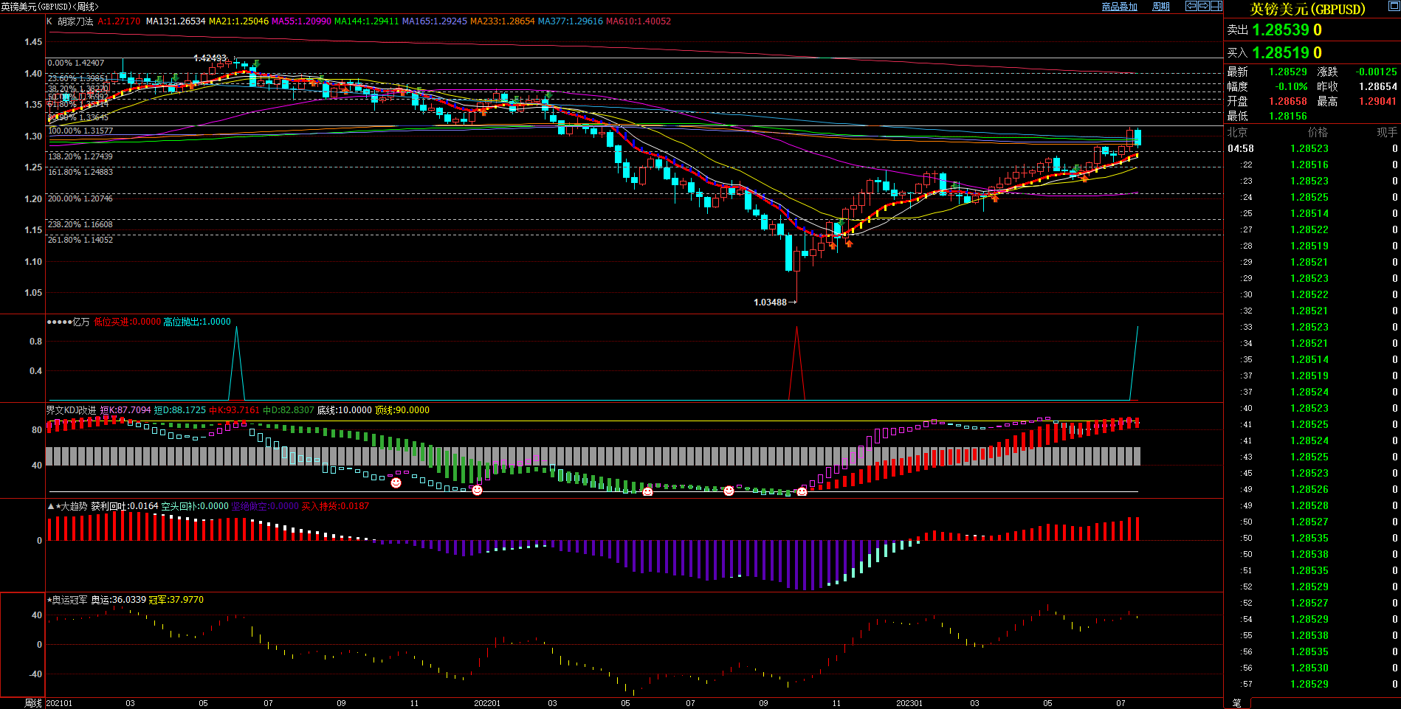This screenshot has height=709, width=1401.
Task: Open the 商品叠加 overlay link
Action: 1119,7
